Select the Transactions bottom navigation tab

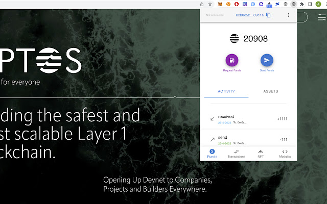(237, 154)
